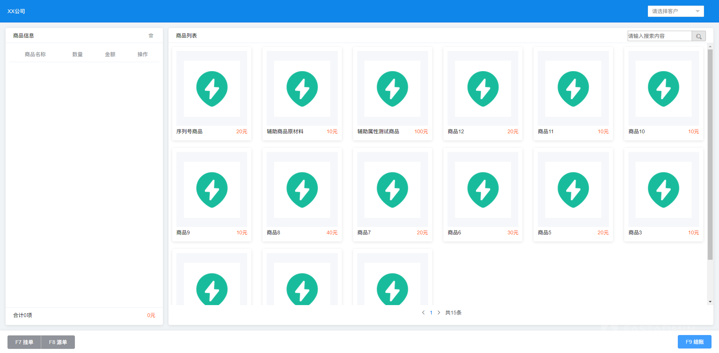
Task: Select page 1 in pagination
Action: (431, 313)
